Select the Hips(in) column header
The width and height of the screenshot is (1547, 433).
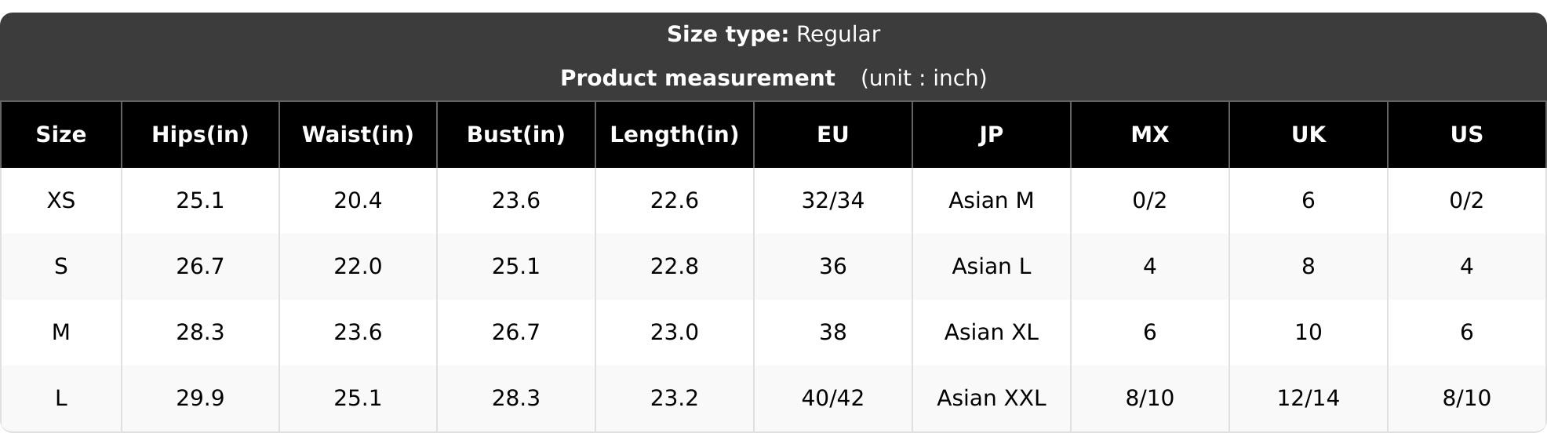point(200,135)
